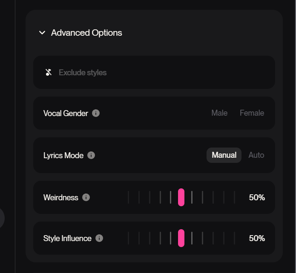
Task: Click the crossed-out music note icon
Action: coord(49,72)
